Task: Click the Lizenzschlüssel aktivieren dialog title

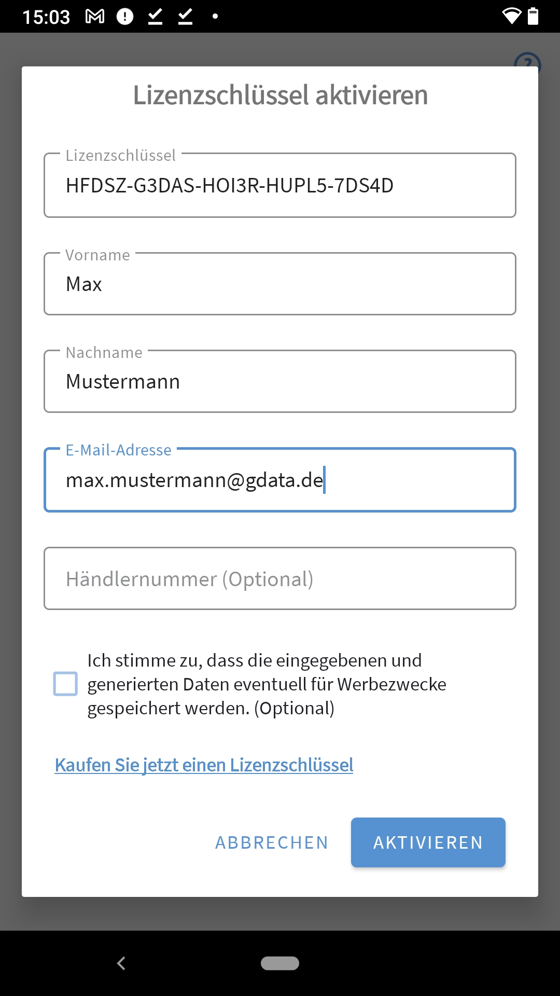Action: click(280, 95)
